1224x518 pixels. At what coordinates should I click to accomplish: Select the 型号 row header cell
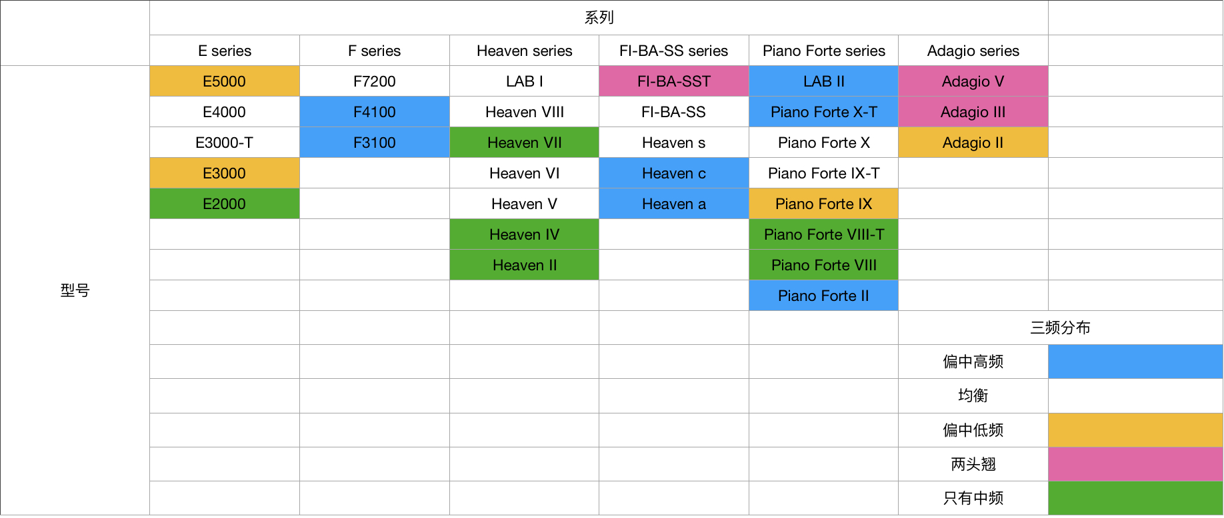pyautogui.click(x=75, y=290)
